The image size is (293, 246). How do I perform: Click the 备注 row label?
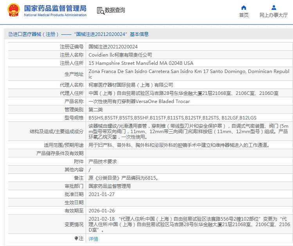(79, 178)
